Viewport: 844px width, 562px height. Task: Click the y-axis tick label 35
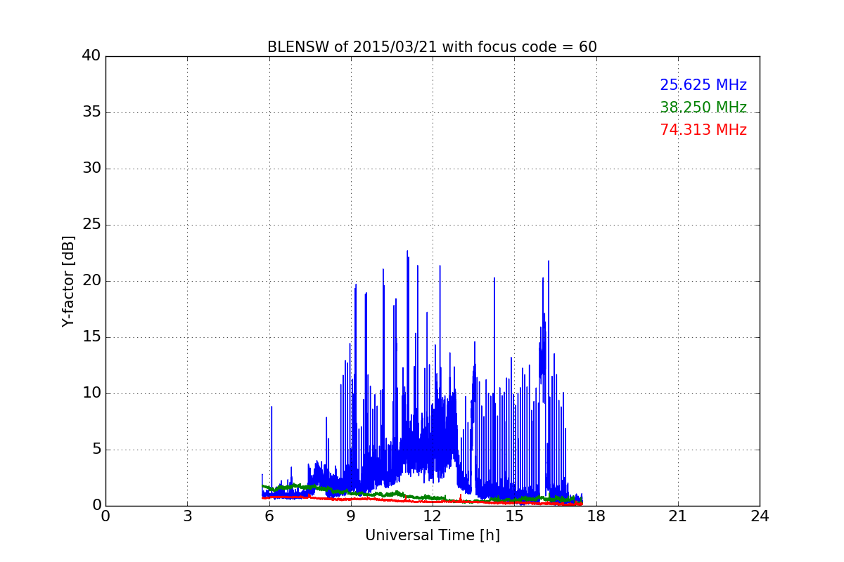[91, 112]
